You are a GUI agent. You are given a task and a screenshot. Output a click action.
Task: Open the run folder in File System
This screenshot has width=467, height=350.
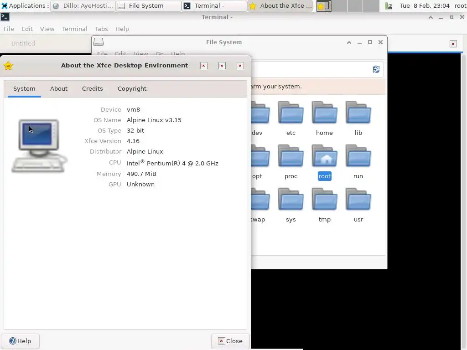pos(358,156)
